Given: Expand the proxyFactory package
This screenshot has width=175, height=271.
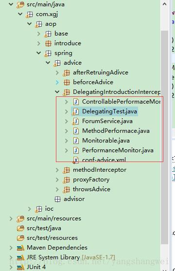Looking at the screenshot, I should 57,180.
